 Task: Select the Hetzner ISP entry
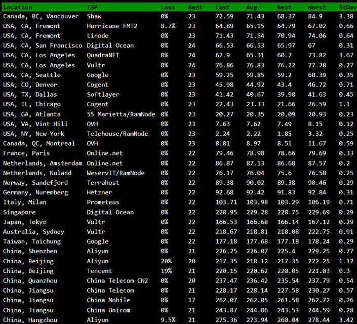coord(99,192)
